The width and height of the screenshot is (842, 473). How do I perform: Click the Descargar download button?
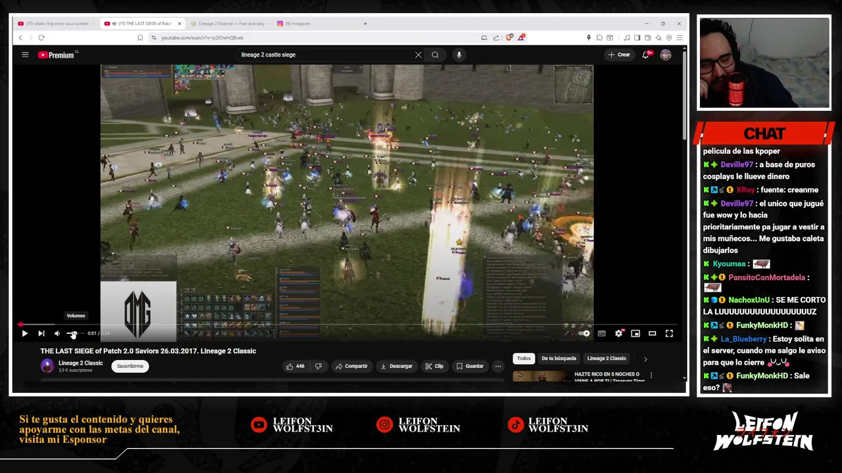[397, 366]
